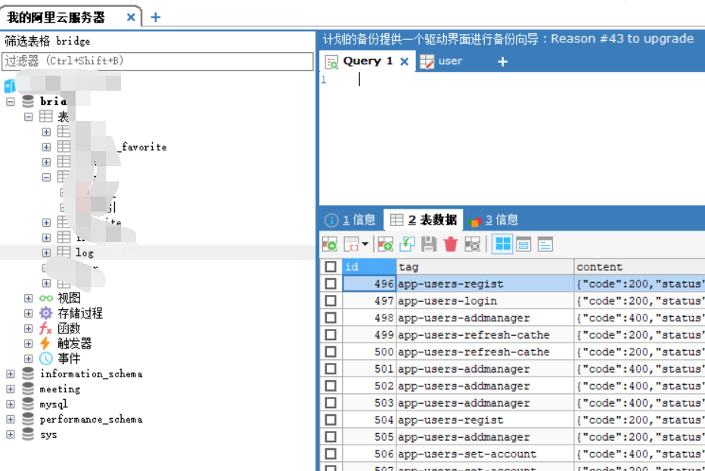The image size is (705, 471).
Task: Click the filter input 过滤器 field
Action: coord(157,61)
